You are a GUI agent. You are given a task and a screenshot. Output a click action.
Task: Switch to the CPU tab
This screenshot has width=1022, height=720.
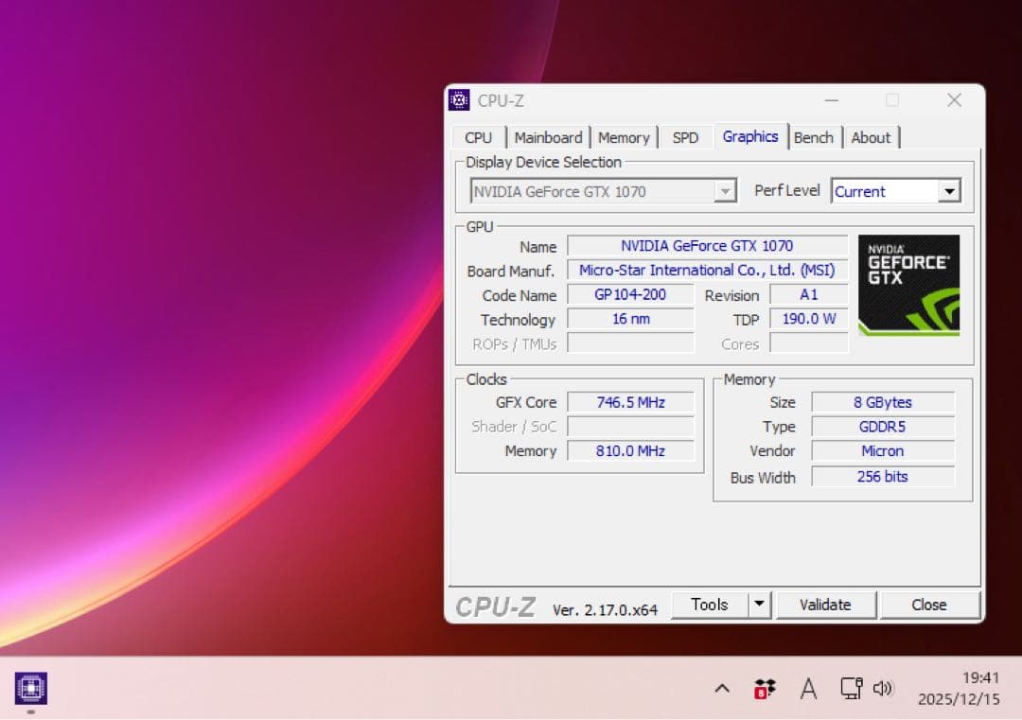tap(478, 137)
